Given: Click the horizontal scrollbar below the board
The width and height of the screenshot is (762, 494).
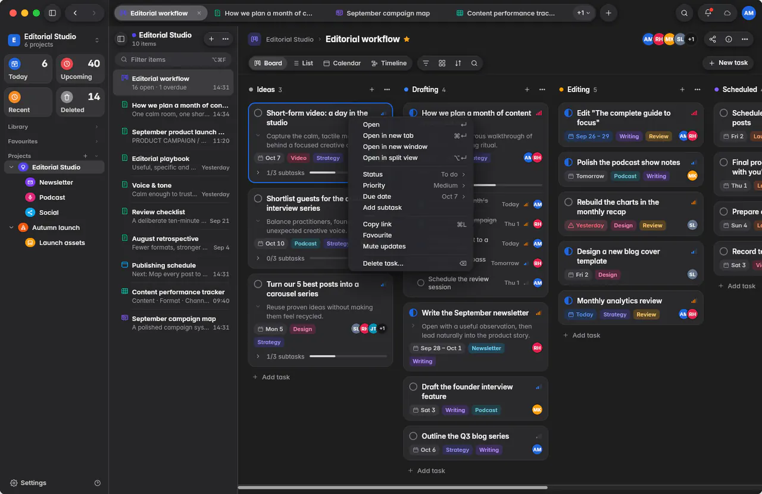Looking at the screenshot, I should pos(392,488).
